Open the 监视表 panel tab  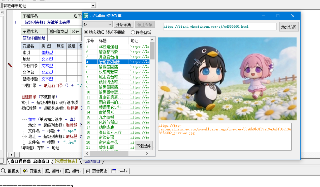tap(10, 171)
